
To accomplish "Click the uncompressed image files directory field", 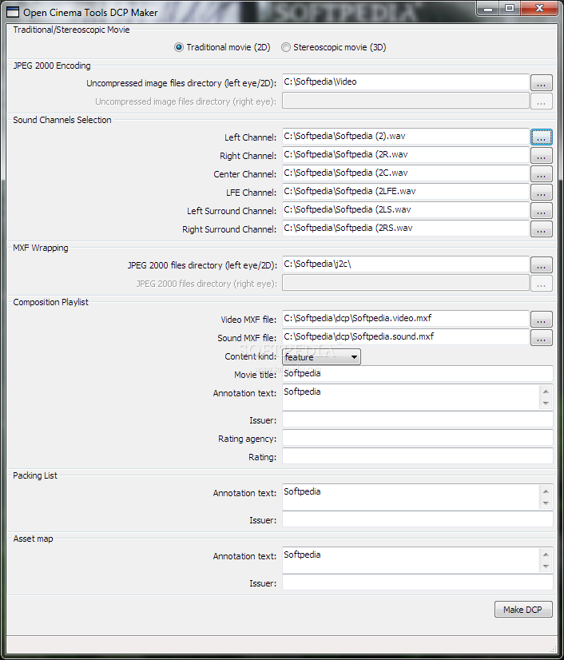I will point(405,82).
